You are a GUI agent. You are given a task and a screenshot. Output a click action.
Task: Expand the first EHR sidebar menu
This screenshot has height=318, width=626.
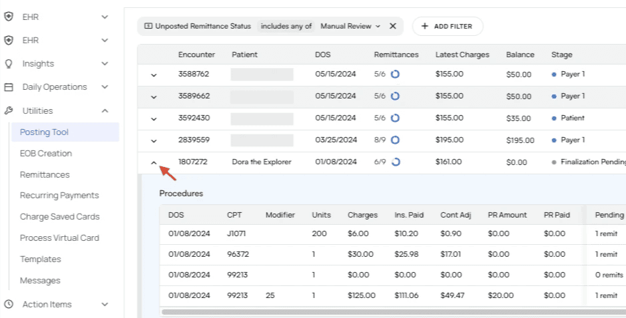click(x=105, y=17)
